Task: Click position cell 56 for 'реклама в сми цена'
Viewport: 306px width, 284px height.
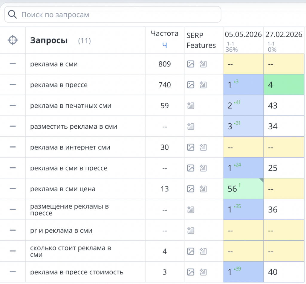Action: click(x=243, y=189)
